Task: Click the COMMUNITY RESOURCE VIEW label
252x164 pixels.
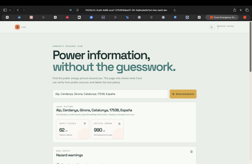Action: (x=67, y=46)
